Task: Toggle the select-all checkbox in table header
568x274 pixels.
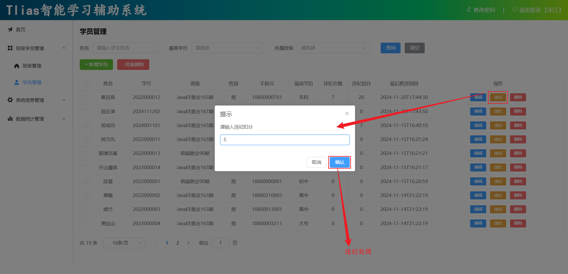Action: pyautogui.click(x=86, y=83)
